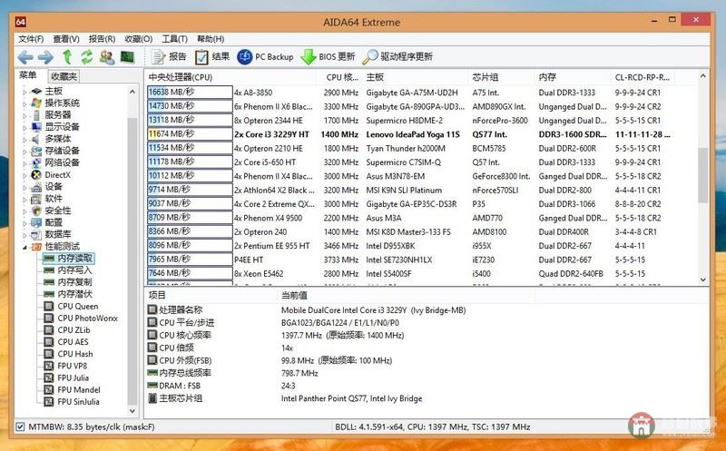Open 文件(F) menu
This screenshot has width=726, height=451.
[x=31, y=39]
